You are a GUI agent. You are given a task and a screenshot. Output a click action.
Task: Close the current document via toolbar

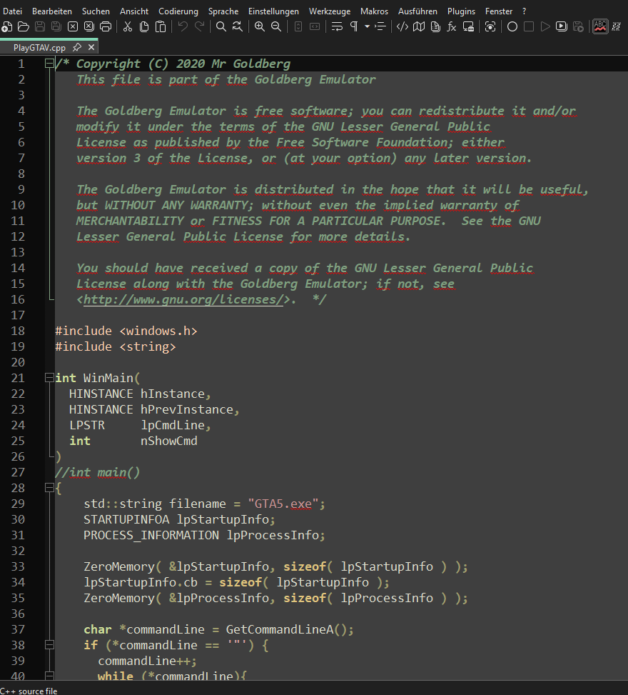[73, 27]
